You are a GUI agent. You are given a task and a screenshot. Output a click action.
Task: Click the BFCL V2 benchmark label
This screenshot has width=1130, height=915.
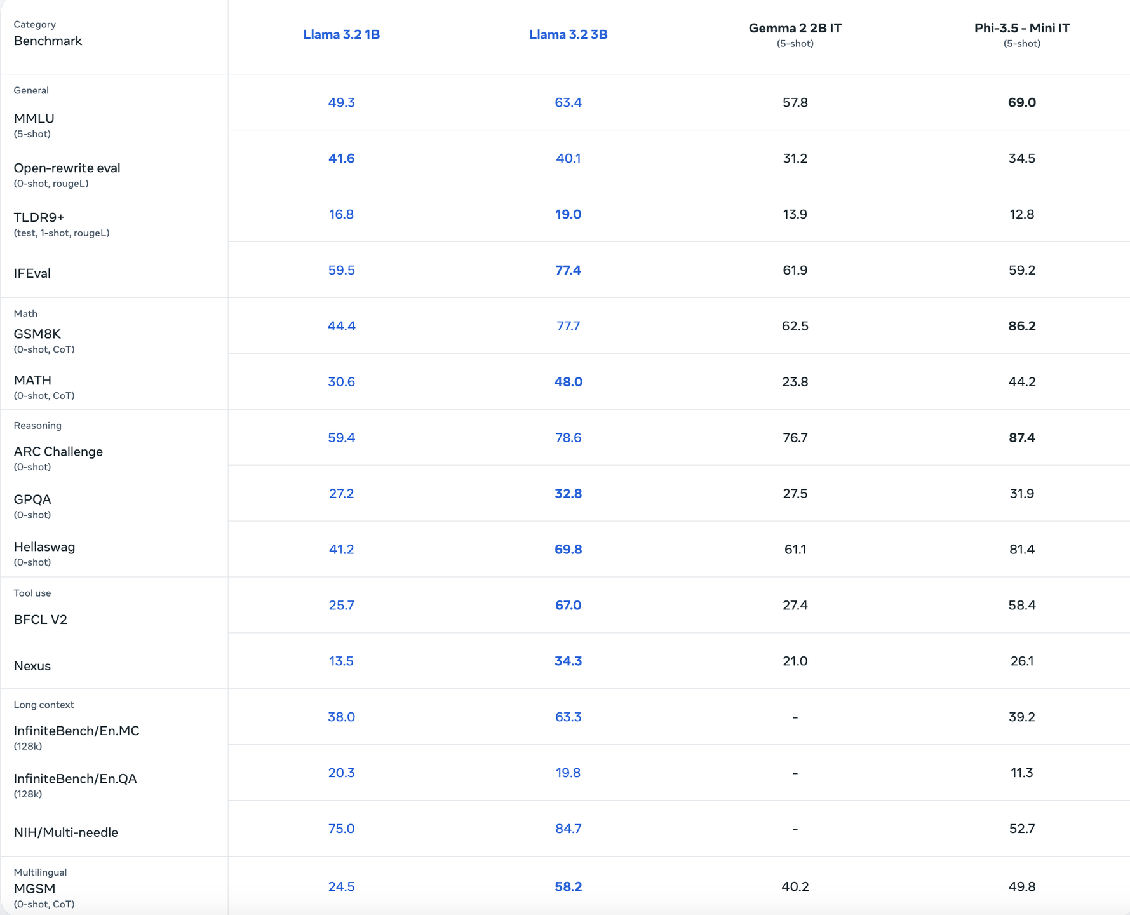[41, 620]
